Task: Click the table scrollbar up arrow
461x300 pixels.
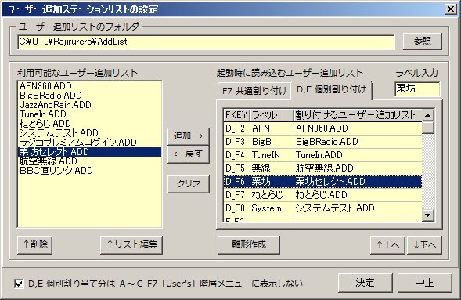Action: pyautogui.click(x=428, y=115)
